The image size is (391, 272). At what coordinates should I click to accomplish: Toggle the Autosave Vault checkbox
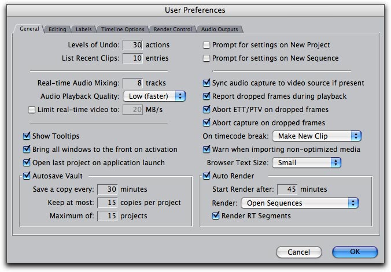26,176
